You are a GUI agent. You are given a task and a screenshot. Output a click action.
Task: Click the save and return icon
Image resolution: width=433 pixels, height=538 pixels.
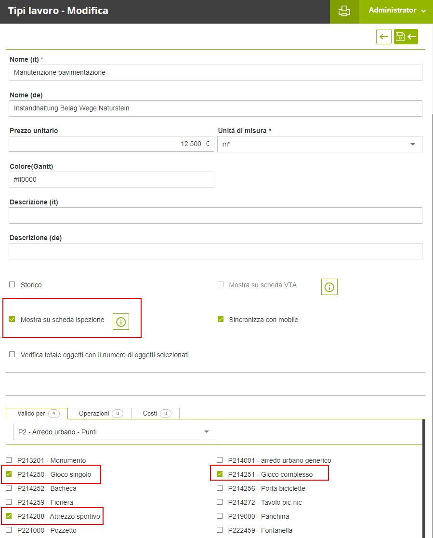[406, 37]
